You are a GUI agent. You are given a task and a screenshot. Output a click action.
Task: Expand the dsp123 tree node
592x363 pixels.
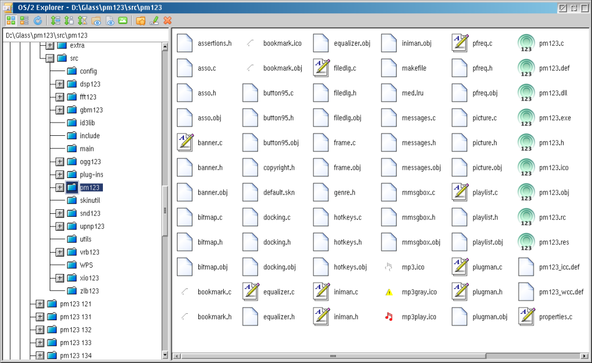click(x=60, y=84)
